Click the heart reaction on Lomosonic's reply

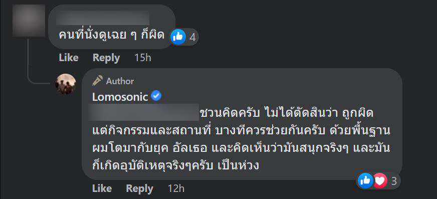(380, 180)
